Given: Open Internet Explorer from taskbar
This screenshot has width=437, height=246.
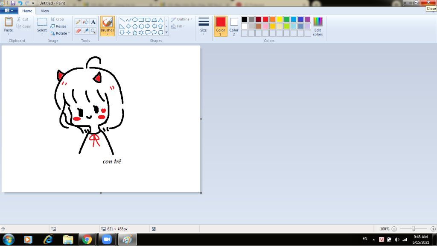Looking at the screenshot, I should click(48, 240).
